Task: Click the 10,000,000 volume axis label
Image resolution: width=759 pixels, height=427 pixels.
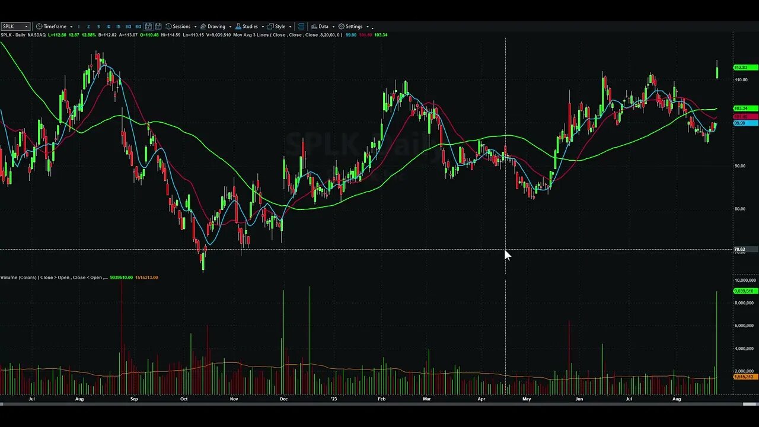Action: [x=745, y=280]
